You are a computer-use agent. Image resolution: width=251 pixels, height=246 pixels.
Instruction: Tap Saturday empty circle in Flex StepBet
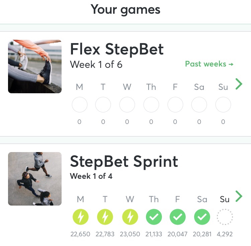[199, 105]
